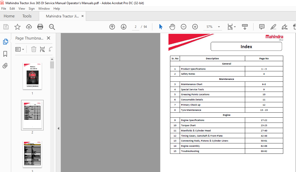Activate the Hand pan tool

[172, 27]
